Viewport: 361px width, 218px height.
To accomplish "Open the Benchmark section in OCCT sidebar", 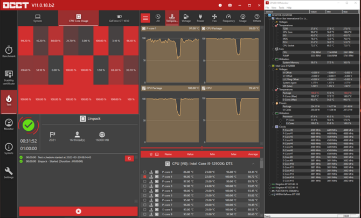I will click(9, 52).
